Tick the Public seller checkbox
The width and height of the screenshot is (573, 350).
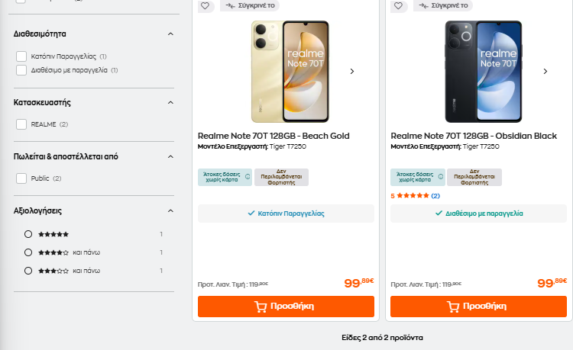click(21, 178)
